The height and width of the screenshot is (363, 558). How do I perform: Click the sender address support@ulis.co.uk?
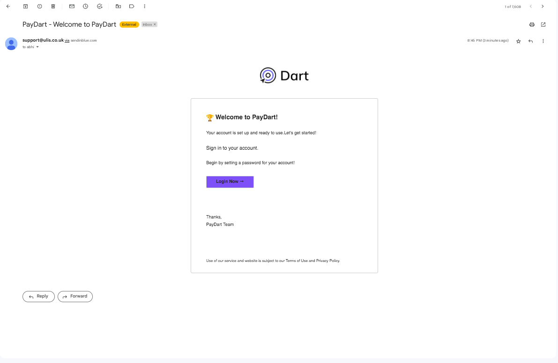[x=43, y=40]
